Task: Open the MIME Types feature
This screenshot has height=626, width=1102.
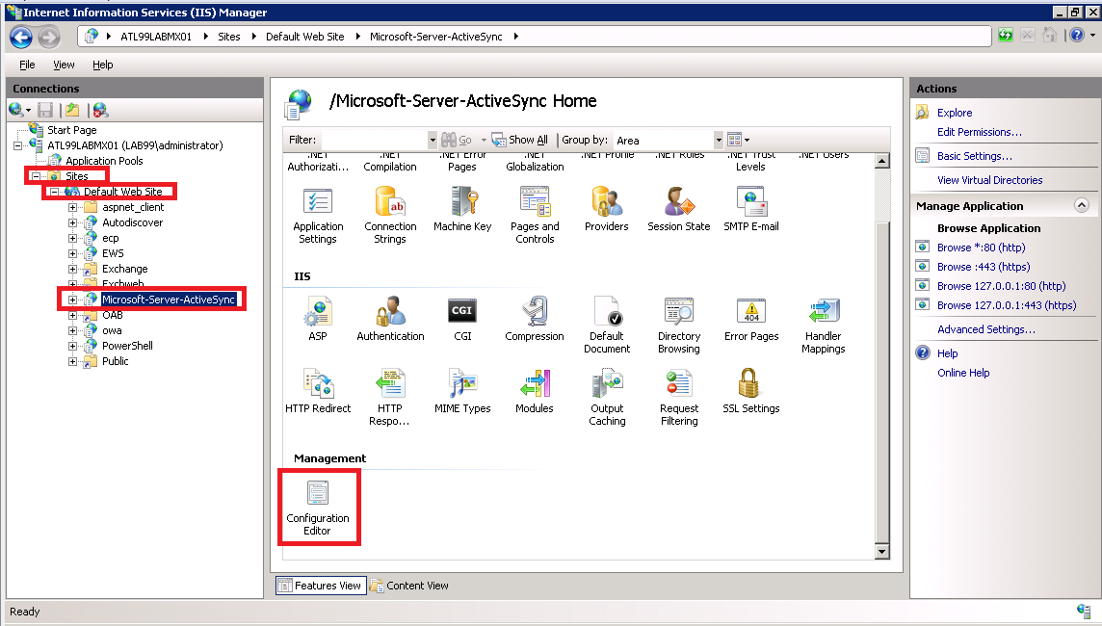Action: (462, 391)
